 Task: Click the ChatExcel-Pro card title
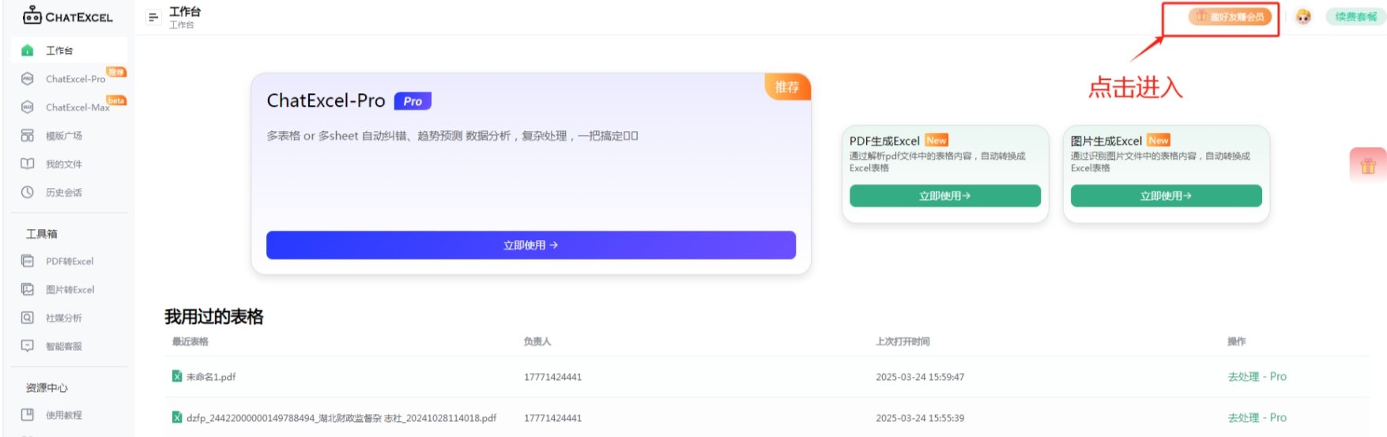coord(326,100)
